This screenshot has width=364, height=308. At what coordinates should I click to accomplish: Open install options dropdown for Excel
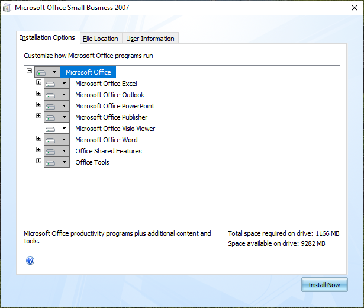click(57, 84)
